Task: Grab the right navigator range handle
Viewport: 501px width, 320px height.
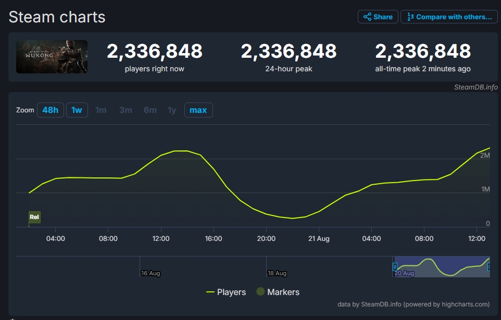Action: [x=489, y=266]
